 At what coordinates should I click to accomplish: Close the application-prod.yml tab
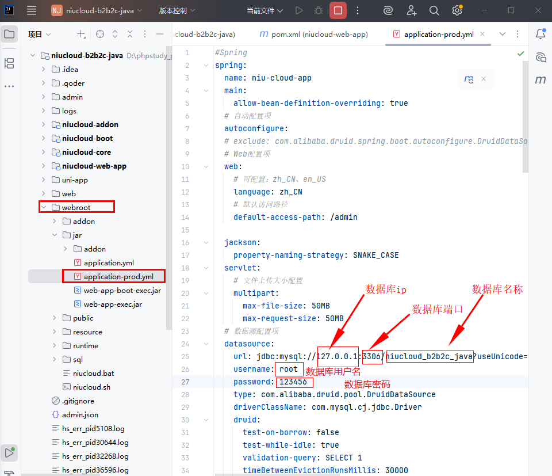(x=482, y=34)
